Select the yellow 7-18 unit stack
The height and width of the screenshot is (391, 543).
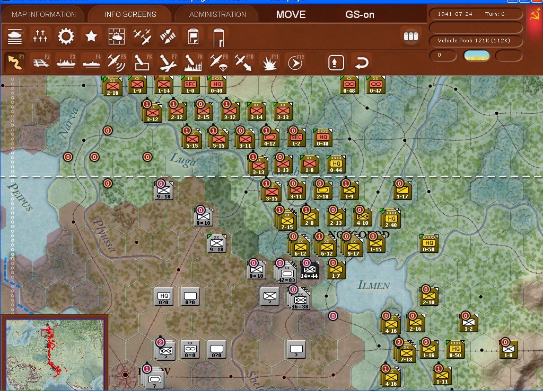point(406,352)
